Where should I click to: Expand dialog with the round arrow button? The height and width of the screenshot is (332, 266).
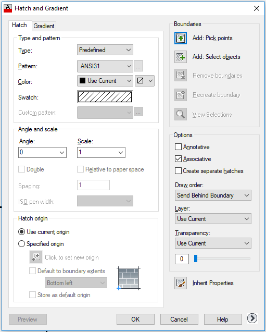(x=252, y=318)
